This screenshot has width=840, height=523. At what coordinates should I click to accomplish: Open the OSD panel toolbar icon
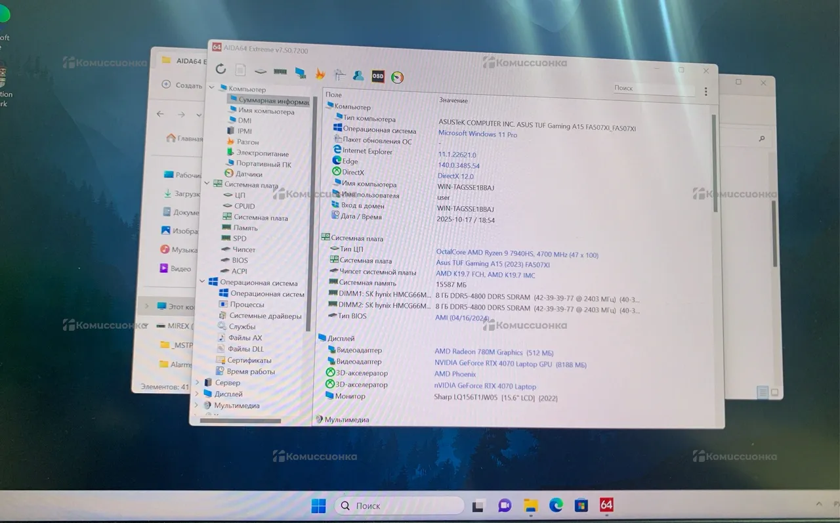[x=378, y=76]
